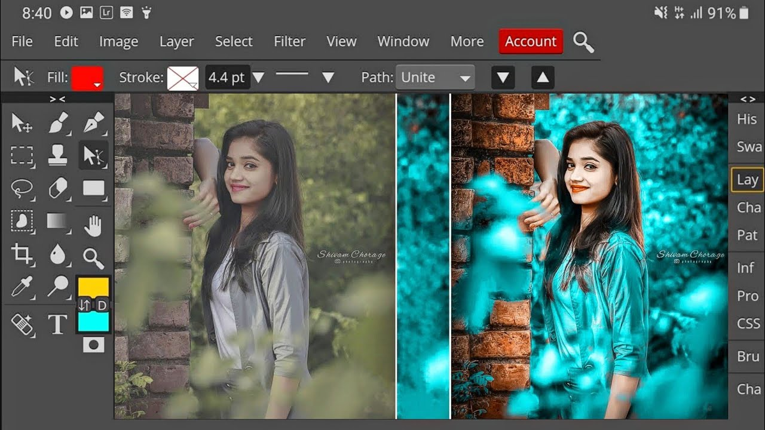Toggle Quick Mask mode

(93, 345)
